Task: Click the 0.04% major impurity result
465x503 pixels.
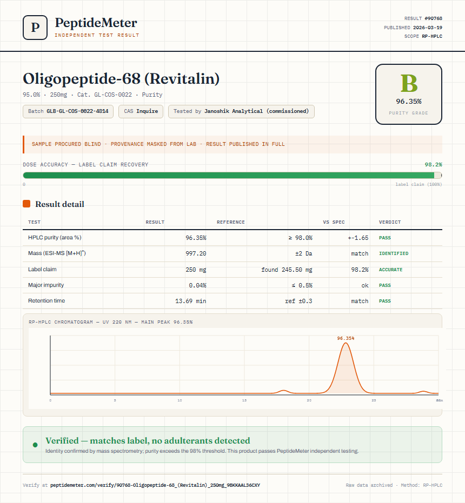Action: click(x=197, y=285)
